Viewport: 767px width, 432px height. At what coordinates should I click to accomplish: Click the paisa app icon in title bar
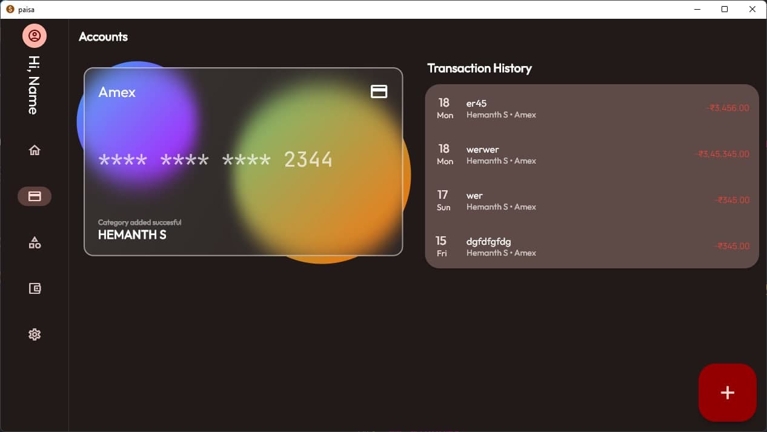(x=10, y=9)
